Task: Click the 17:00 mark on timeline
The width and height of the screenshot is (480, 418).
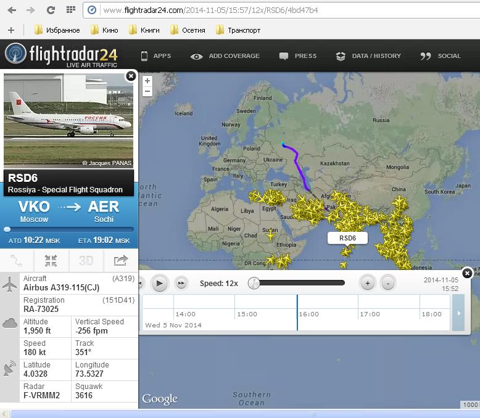Action: click(x=370, y=314)
